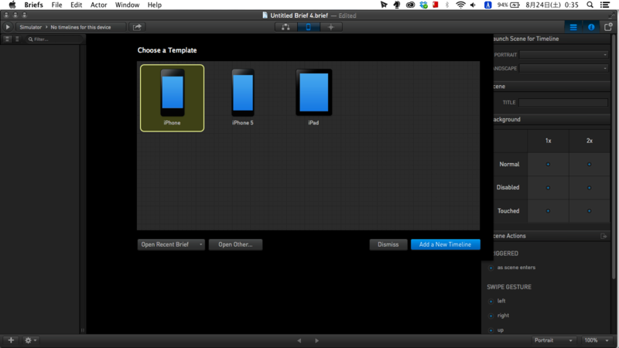Add Disabled background 2x image

589,187
